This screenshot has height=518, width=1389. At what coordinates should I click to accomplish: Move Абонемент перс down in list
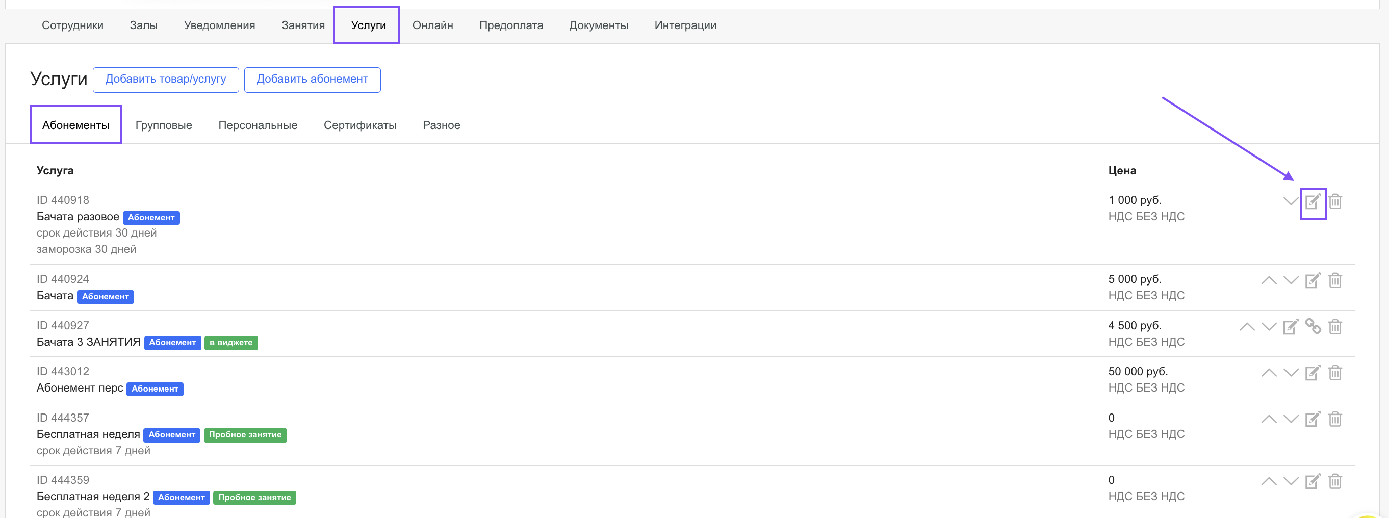[1290, 373]
